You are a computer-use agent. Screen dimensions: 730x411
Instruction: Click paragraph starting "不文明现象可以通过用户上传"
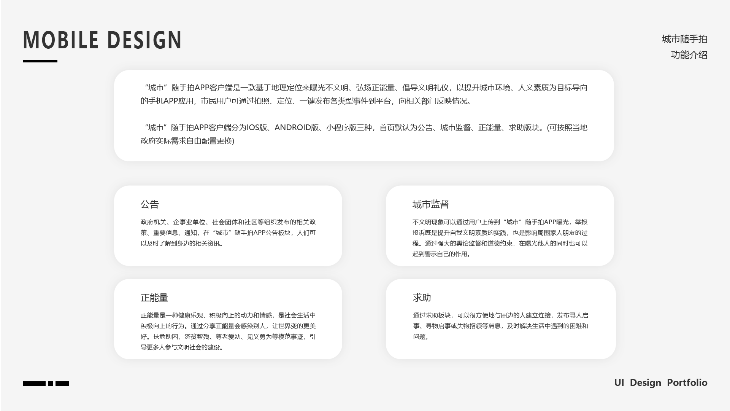pos(500,238)
